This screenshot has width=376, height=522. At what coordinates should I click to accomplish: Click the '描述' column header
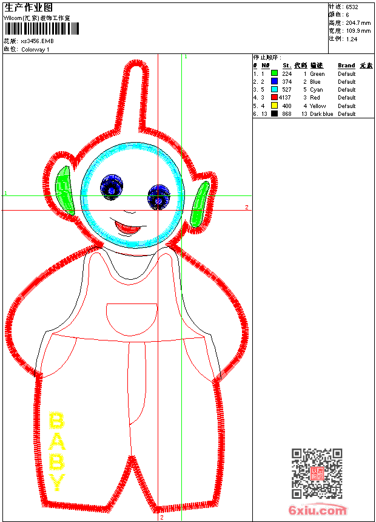coord(317,66)
